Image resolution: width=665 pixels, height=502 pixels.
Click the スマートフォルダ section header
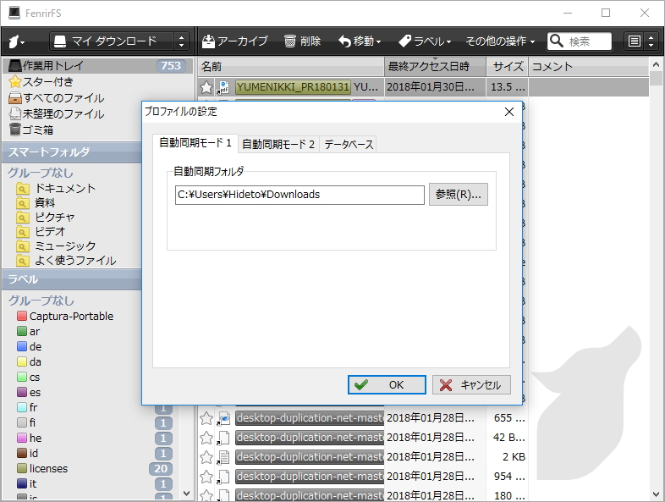(x=72, y=152)
